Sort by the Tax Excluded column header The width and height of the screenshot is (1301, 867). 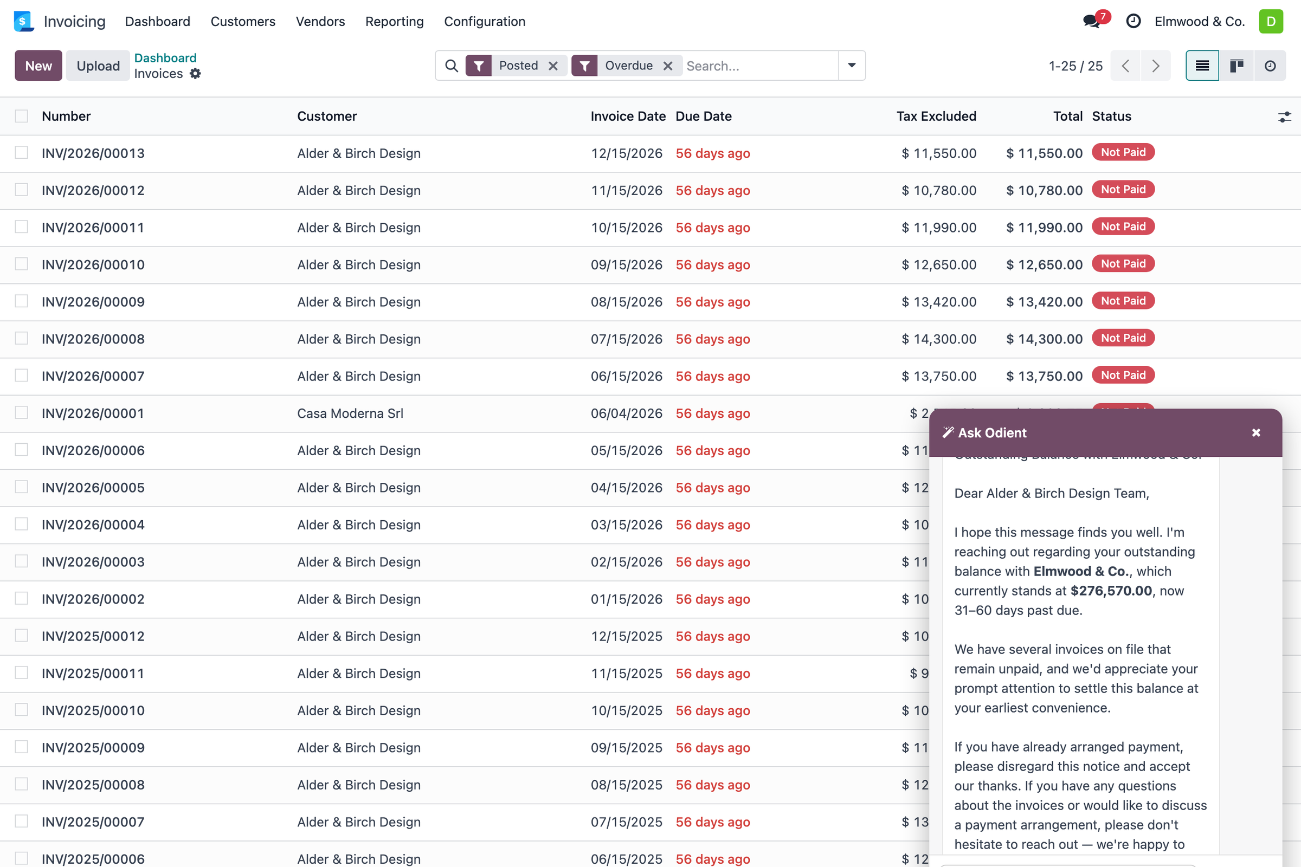936,117
